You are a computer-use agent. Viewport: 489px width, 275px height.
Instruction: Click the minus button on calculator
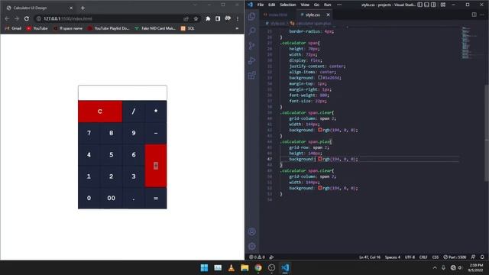(156, 133)
